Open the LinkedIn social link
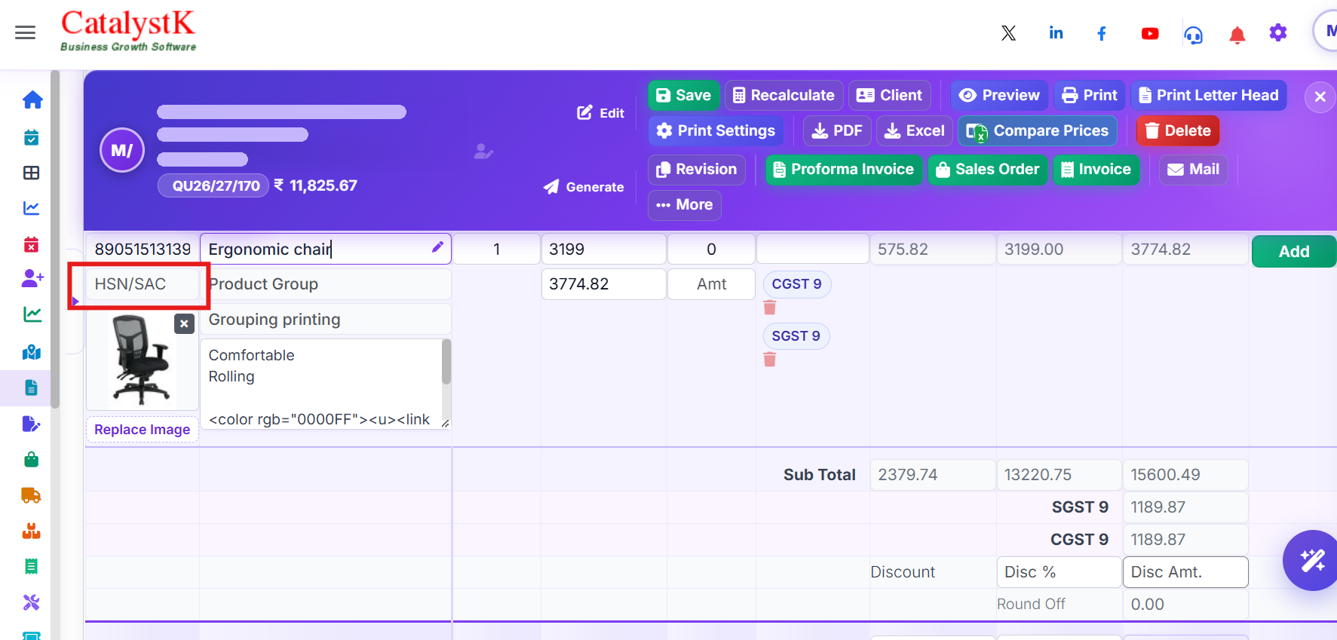Viewport: 1337px width, 640px height. pos(1056,33)
